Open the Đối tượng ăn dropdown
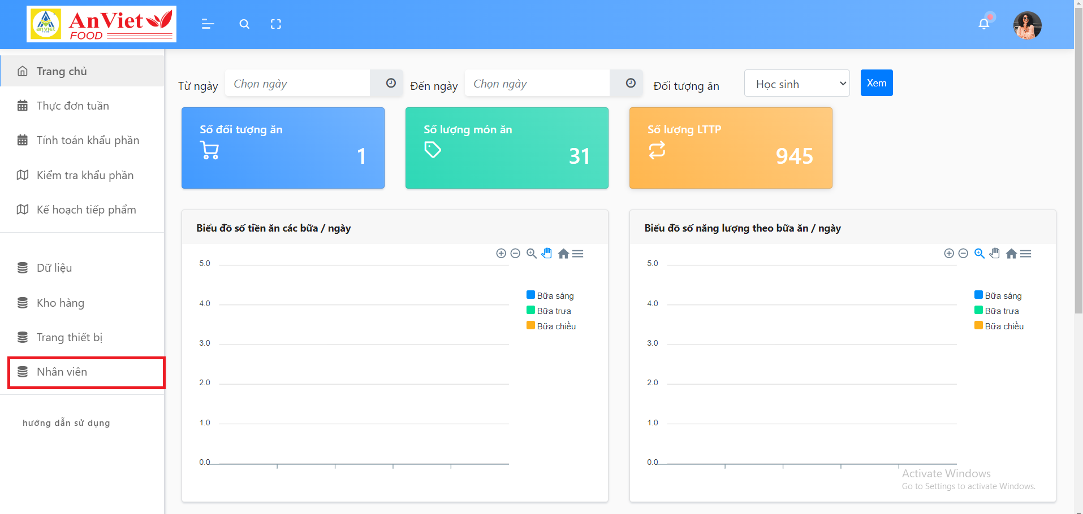The image size is (1083, 514). click(x=796, y=83)
